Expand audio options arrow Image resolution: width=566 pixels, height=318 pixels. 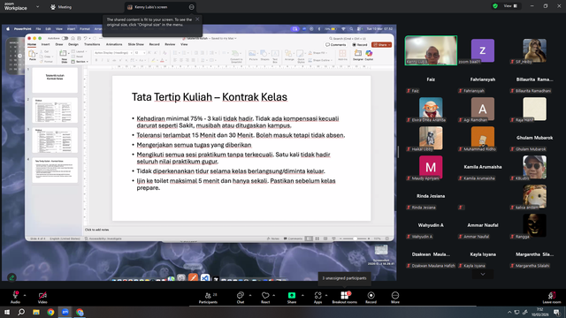[x=25, y=295]
